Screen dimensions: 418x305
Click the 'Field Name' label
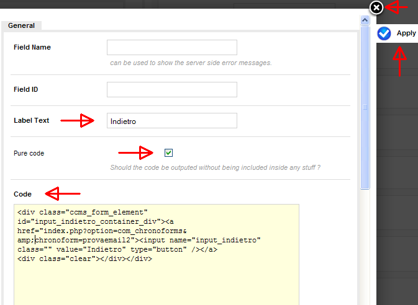click(32, 47)
